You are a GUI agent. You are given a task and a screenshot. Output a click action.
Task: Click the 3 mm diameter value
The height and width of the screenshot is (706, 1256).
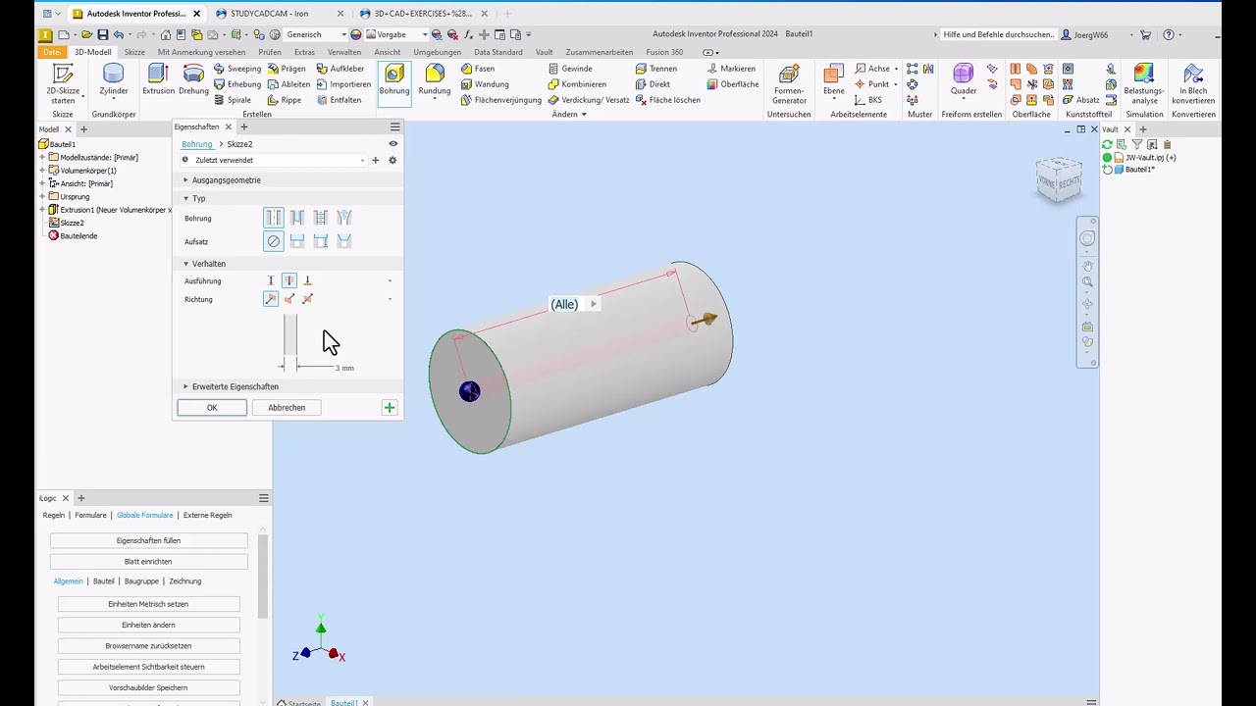click(344, 368)
